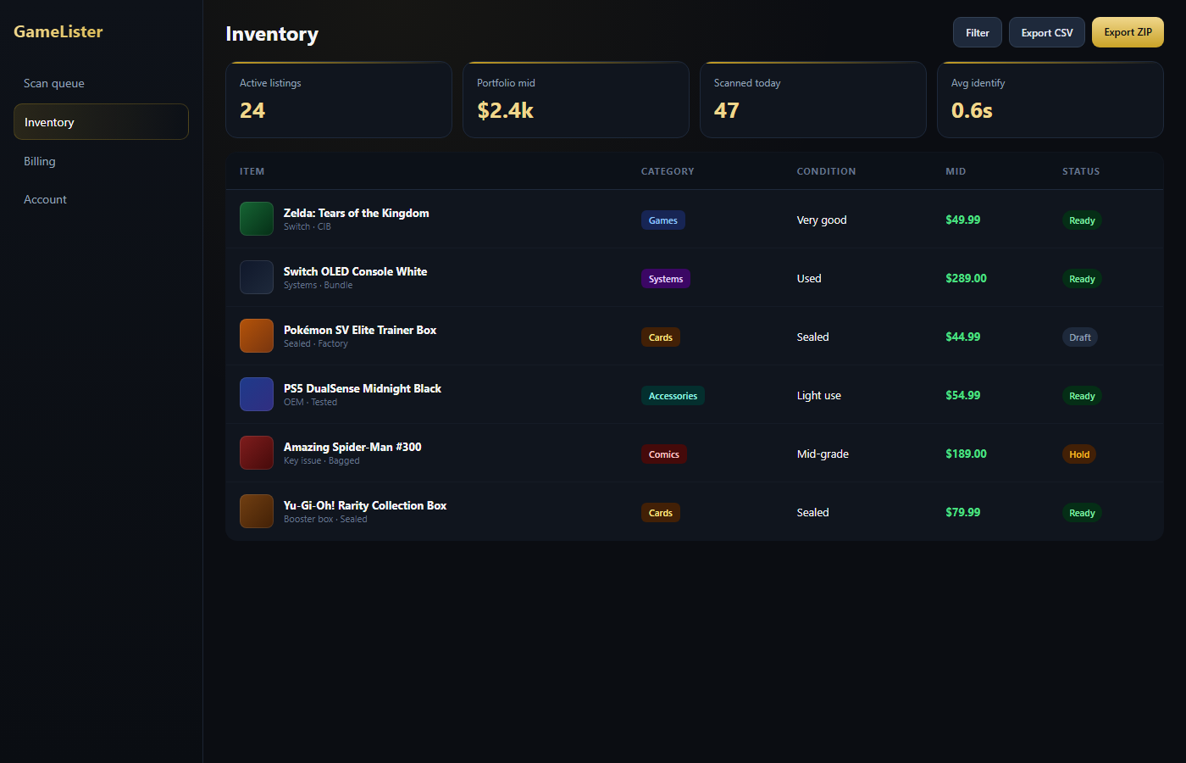
Task: Click the Yu-Gi-Oh! Rarity Collection Box thumbnail
Action: click(x=257, y=511)
